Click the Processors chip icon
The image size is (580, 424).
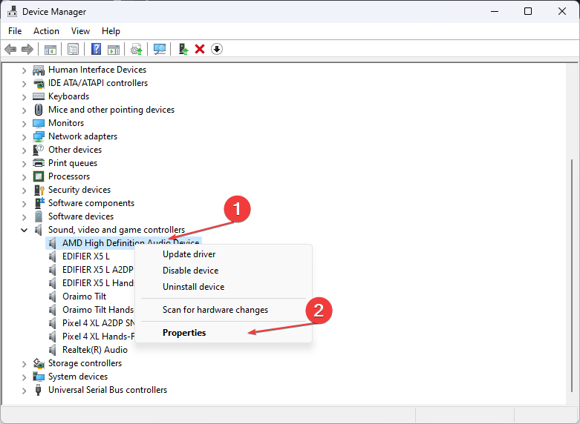pyautogui.click(x=39, y=176)
